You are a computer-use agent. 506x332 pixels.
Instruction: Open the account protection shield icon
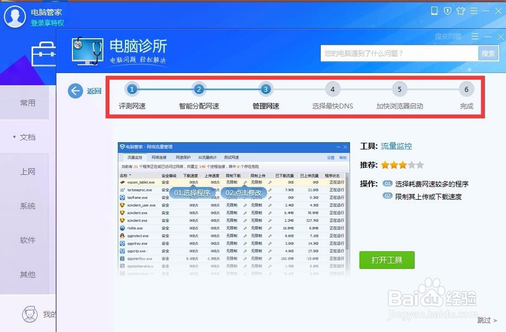coord(448,11)
